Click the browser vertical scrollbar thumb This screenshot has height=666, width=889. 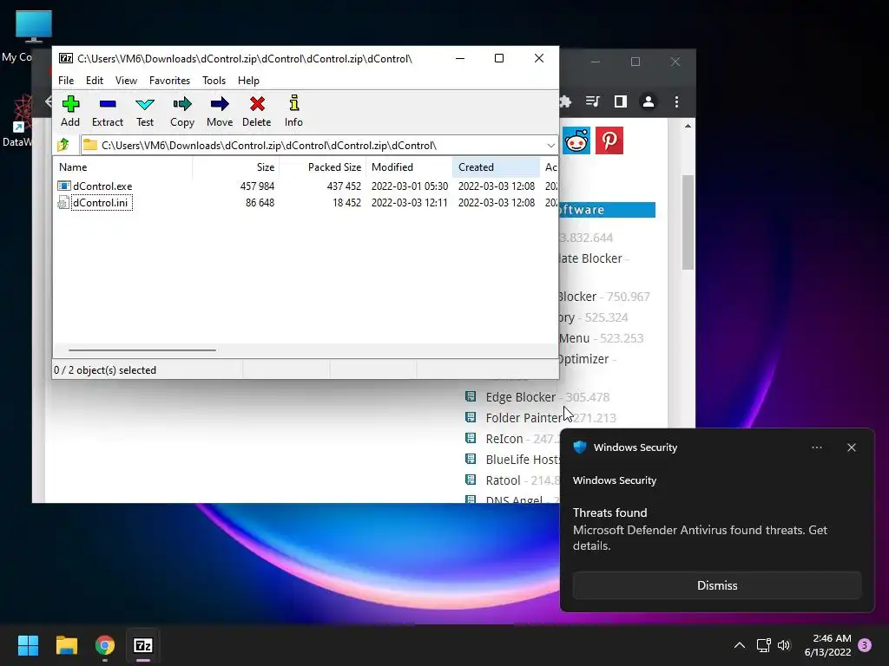click(x=688, y=222)
